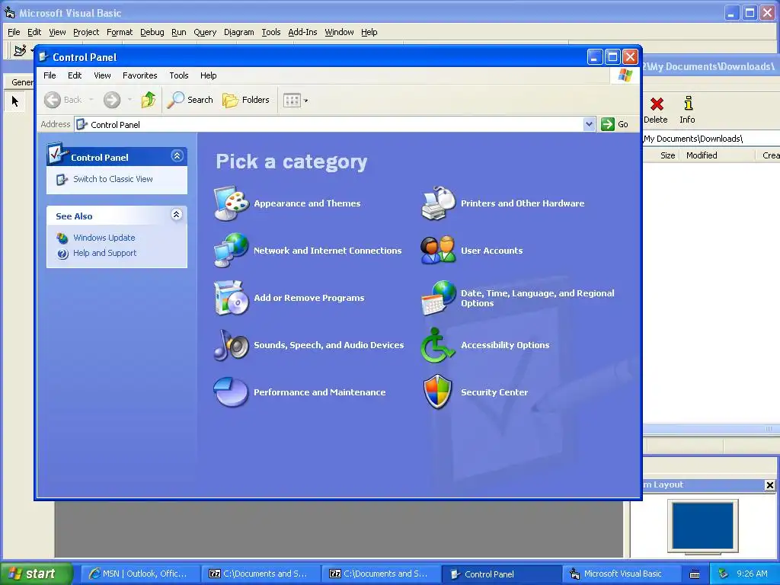Open Visual Basic Run menu
Image resolution: width=780 pixels, height=585 pixels.
178,32
